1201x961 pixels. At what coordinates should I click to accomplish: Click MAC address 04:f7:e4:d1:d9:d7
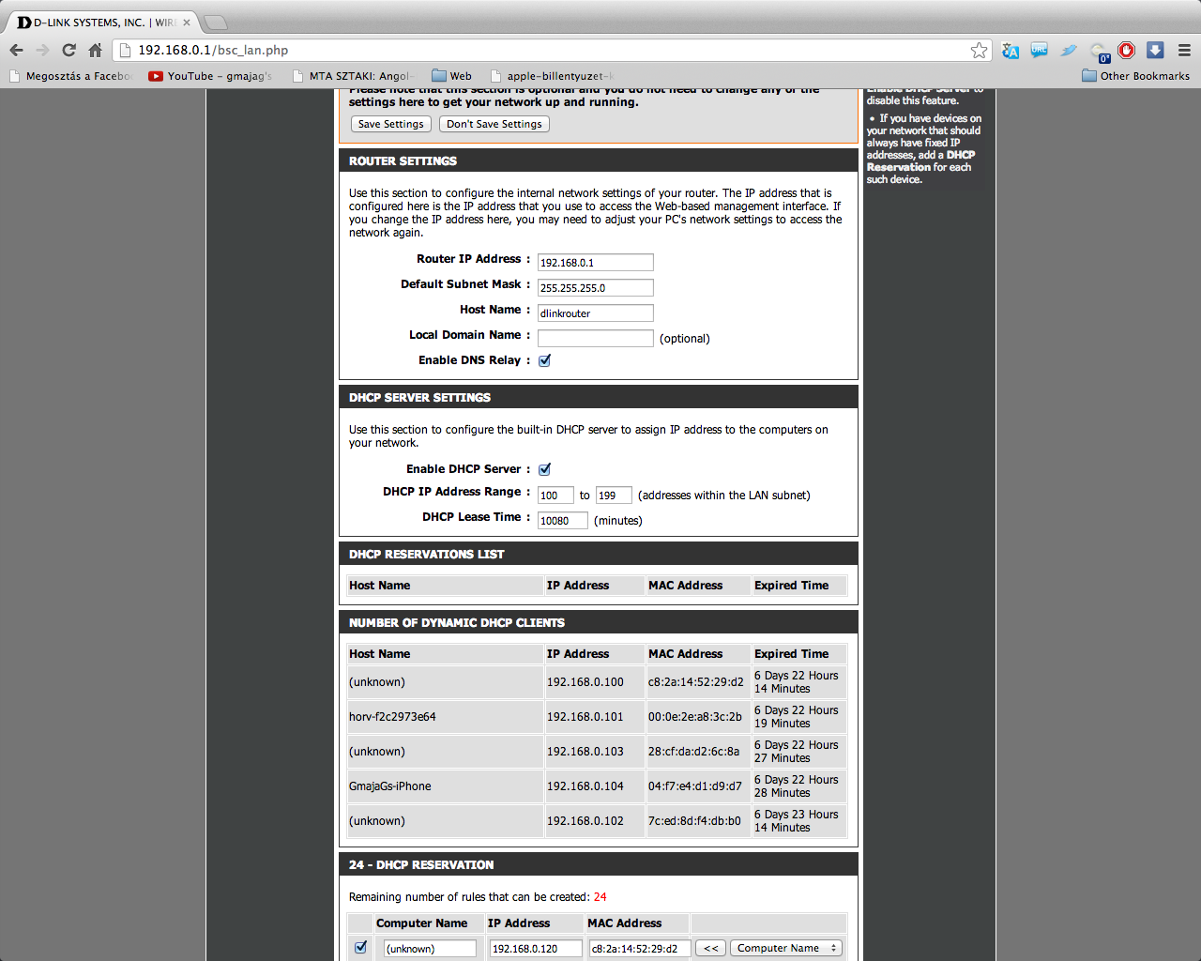click(695, 786)
